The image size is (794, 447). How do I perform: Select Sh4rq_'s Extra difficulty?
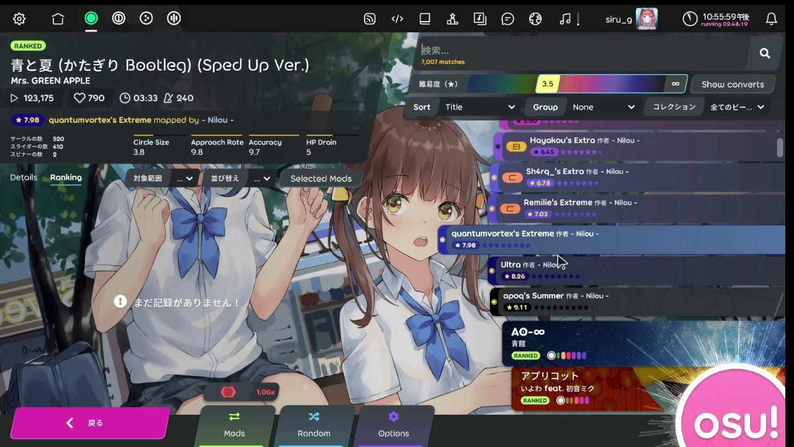[639, 178]
